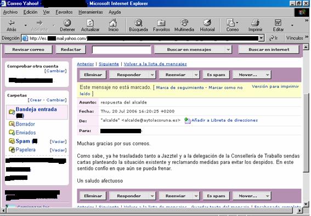Open the bottom Mover... dropdown
The width and height of the screenshot is (311, 216).
(x=252, y=196)
